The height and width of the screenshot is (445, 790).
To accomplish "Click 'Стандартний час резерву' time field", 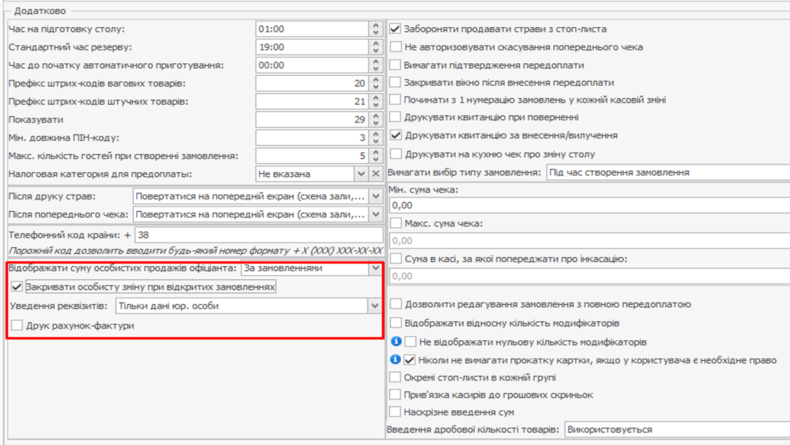I will [312, 47].
